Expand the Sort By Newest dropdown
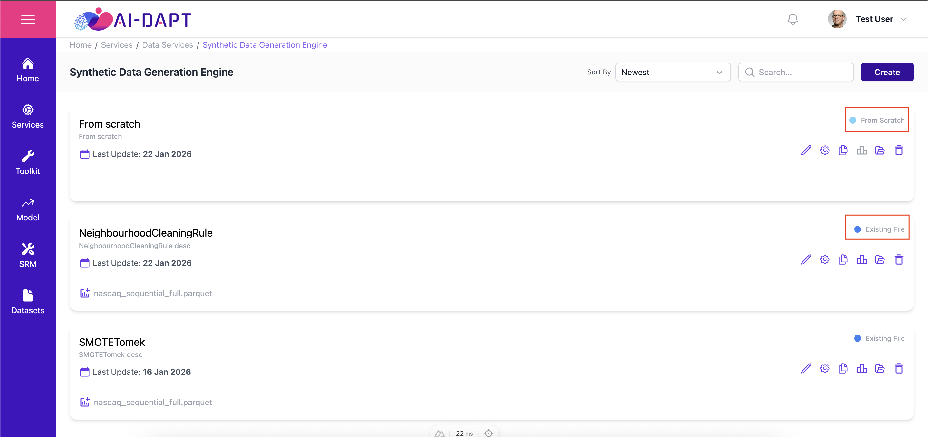Image resolution: width=928 pixels, height=437 pixels. [673, 72]
